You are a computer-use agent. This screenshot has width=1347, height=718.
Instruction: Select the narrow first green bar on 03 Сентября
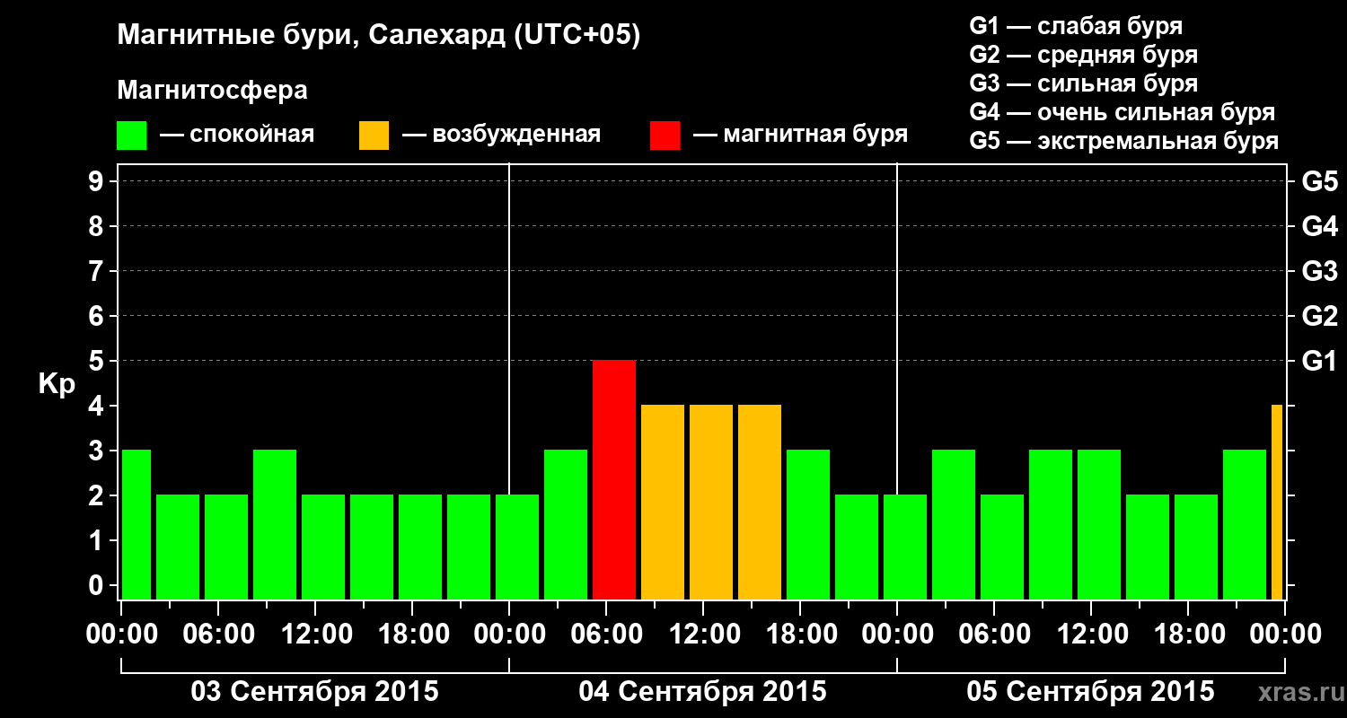pyautogui.click(x=136, y=525)
